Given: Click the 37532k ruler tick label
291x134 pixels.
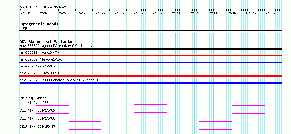Looking at the screenshot, I should coord(194,13).
